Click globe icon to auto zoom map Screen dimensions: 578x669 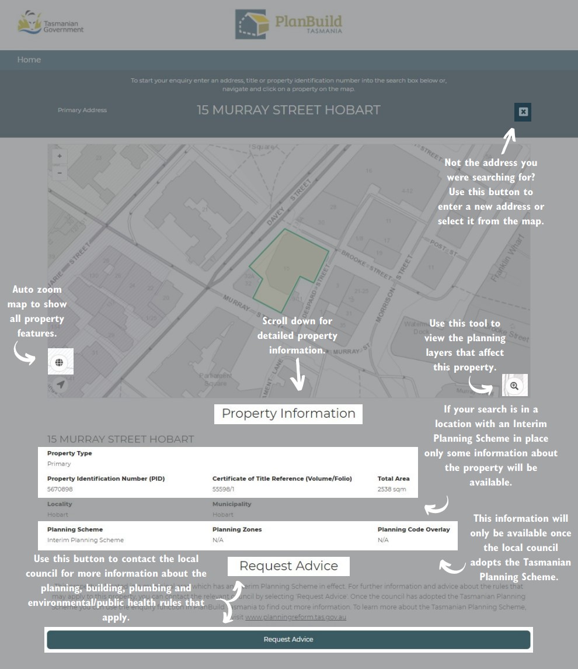pyautogui.click(x=59, y=362)
